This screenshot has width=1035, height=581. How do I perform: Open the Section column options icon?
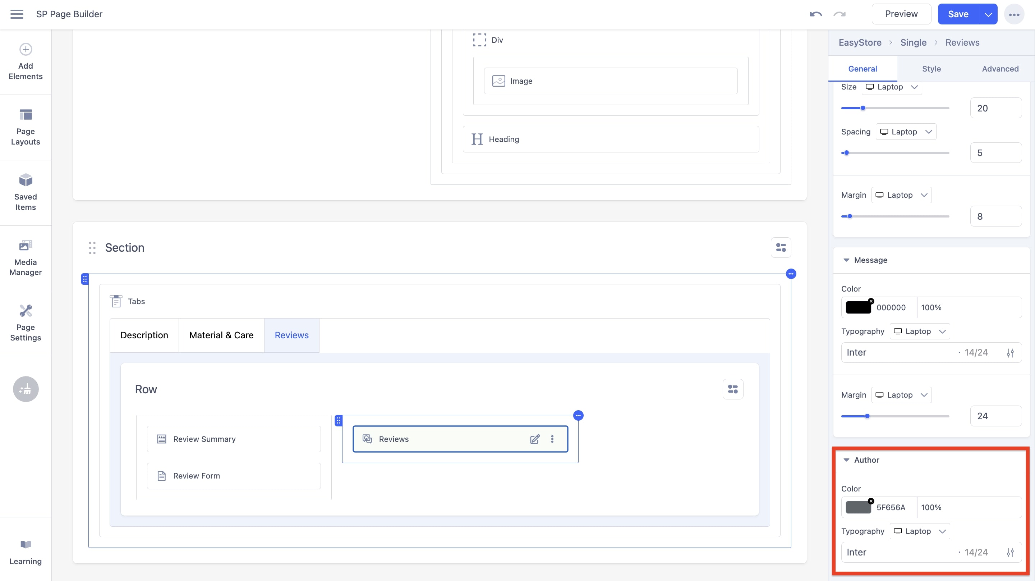tap(781, 248)
